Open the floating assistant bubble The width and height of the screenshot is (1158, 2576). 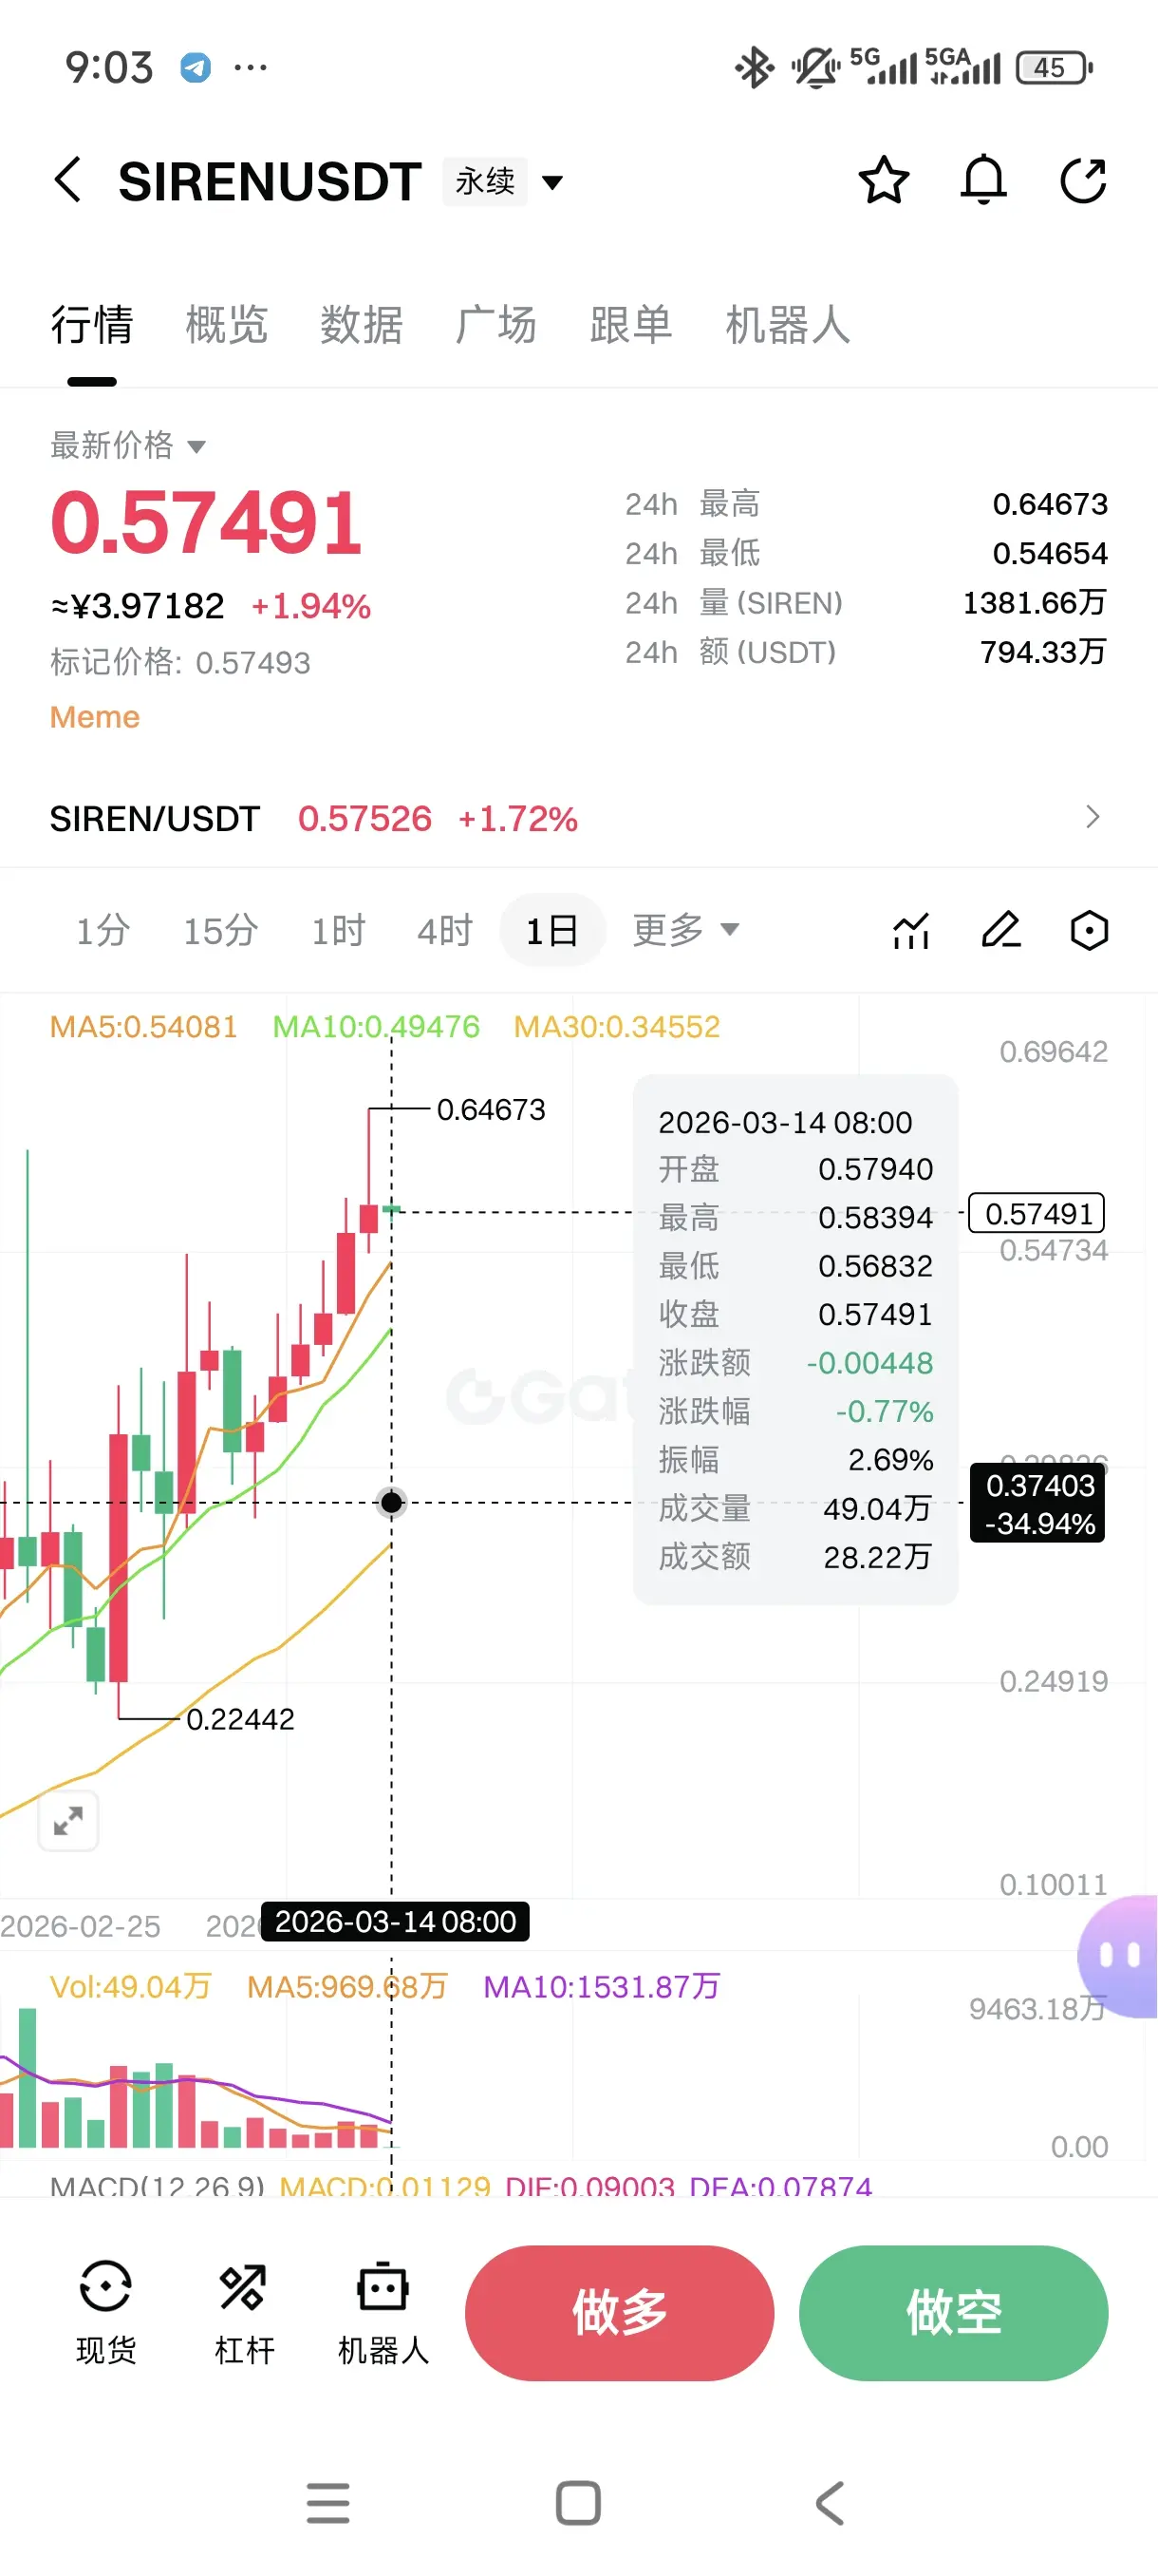pyautogui.click(x=1119, y=1955)
